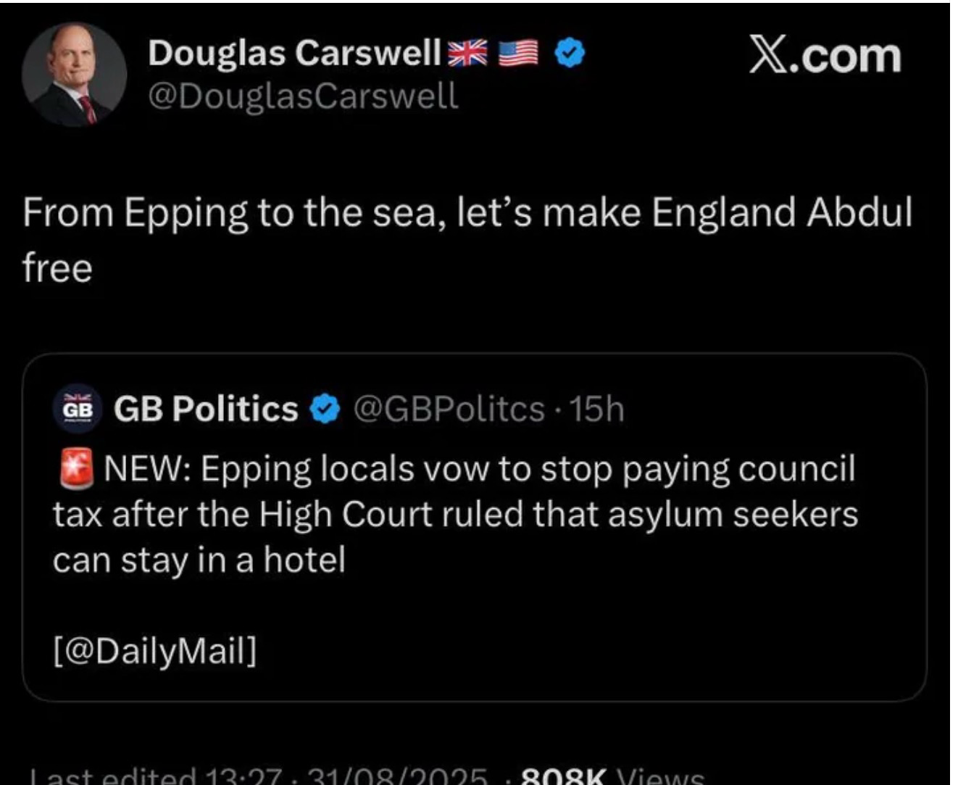Open the @GBPolitcs handle link
Image resolution: width=958 pixels, height=785 pixels.
click(449, 410)
